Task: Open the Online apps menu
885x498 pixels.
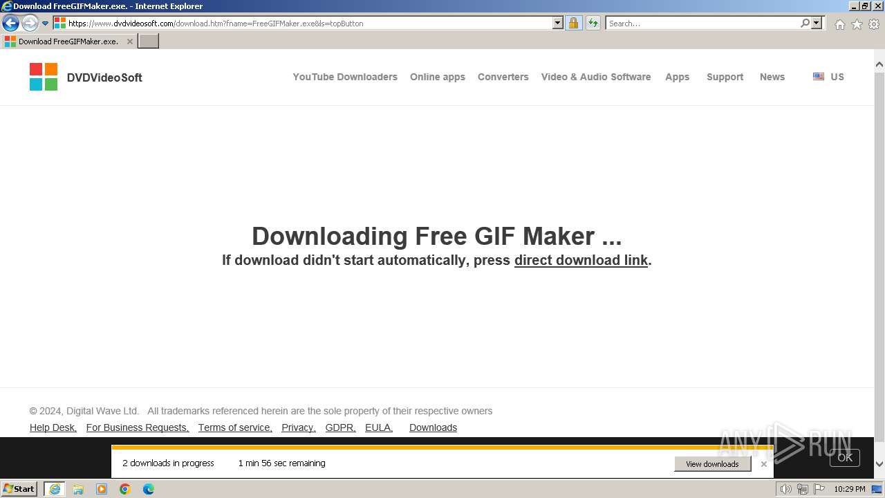Action: [x=438, y=77]
